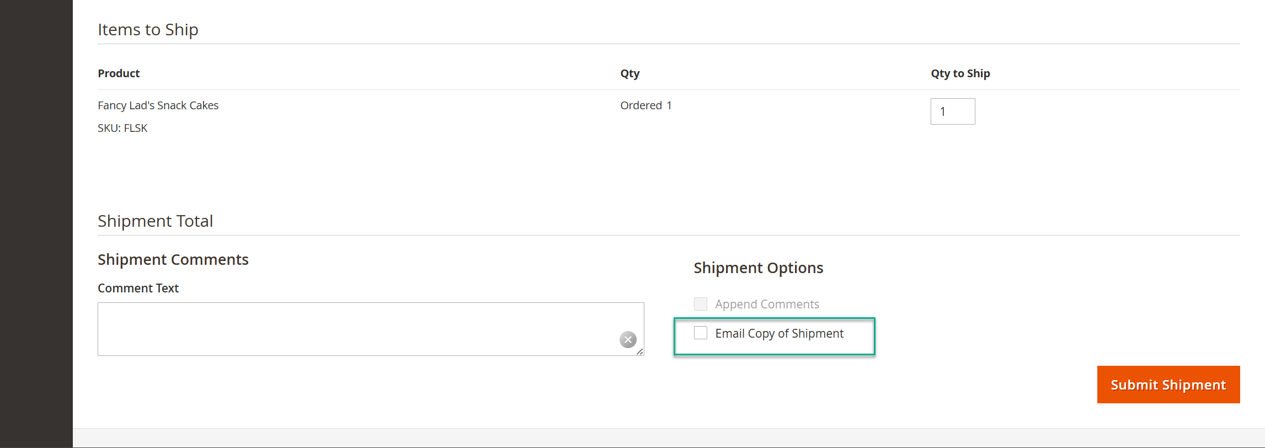Toggle the Append Comments checkbox
The width and height of the screenshot is (1265, 448).
click(x=701, y=304)
